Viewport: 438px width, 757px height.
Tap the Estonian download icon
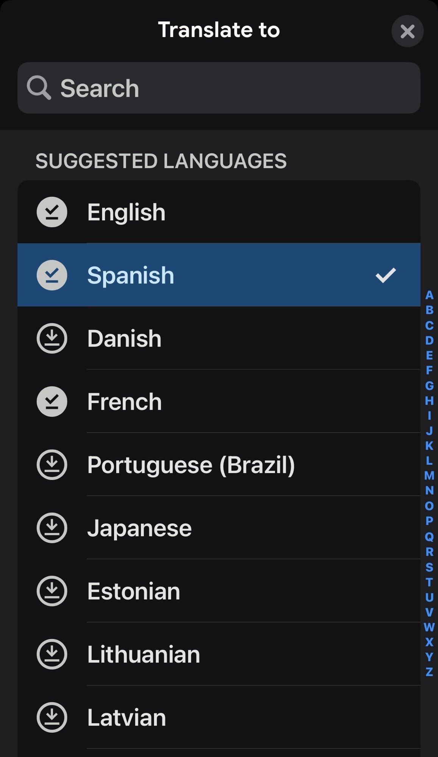(x=52, y=591)
